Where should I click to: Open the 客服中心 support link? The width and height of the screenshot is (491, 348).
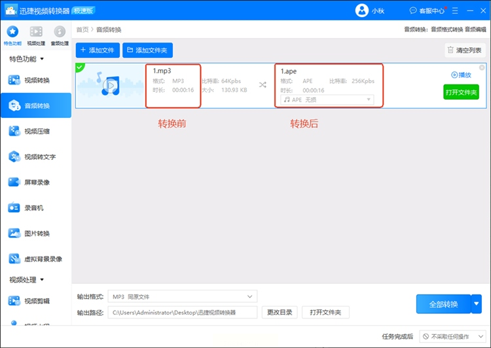[427, 10]
